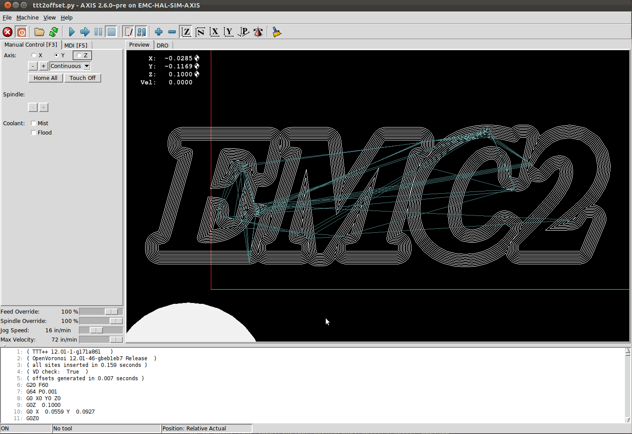Adjust the Spindle Override slider
The image size is (632, 434).
pyautogui.click(x=101, y=321)
